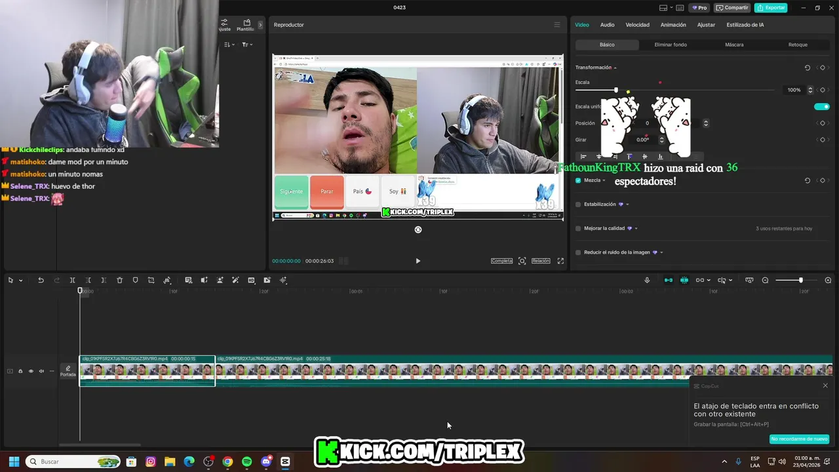Click the split clip tool icon
839x472 pixels.
click(72, 281)
